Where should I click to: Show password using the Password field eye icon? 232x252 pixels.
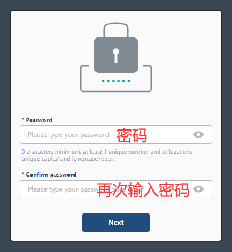[198, 135]
